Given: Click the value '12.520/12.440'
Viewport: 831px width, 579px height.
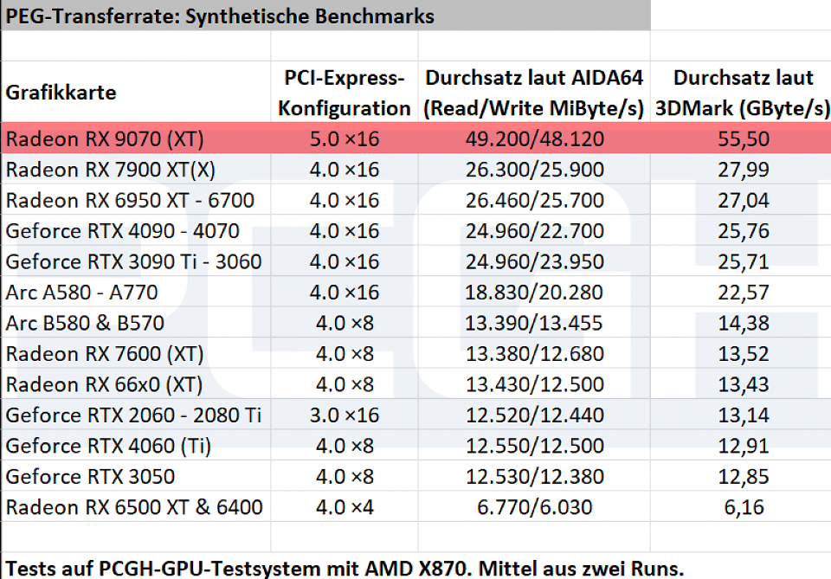Looking at the screenshot, I should tap(534, 415).
